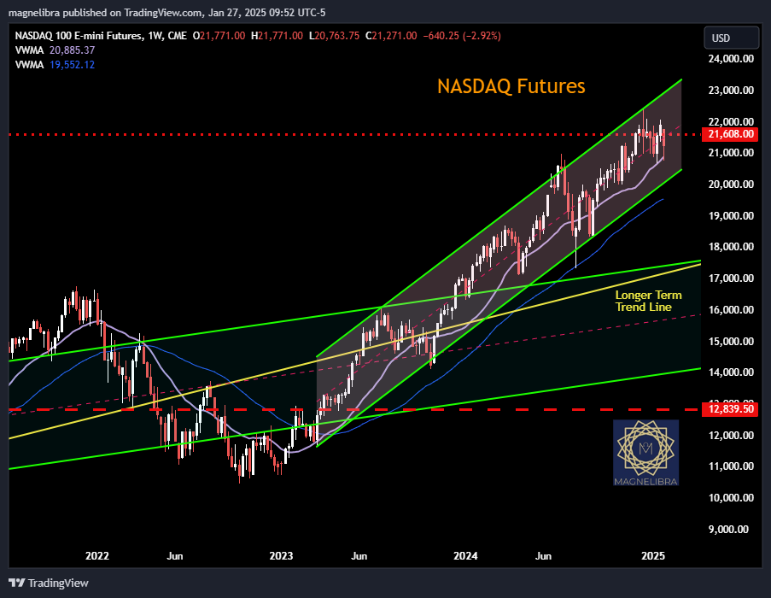Click the 15,000.00 price axis label
The image size is (771, 598).
pos(731,341)
